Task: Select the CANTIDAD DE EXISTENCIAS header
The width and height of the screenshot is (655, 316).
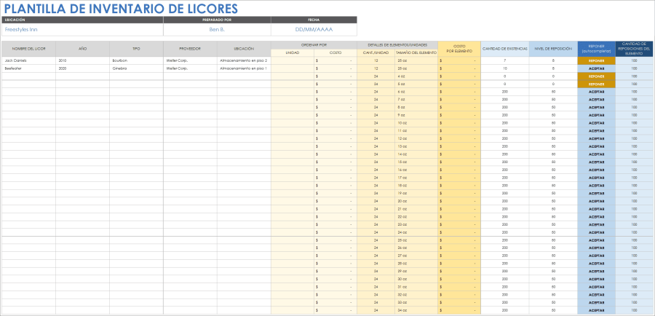Action: (505, 49)
